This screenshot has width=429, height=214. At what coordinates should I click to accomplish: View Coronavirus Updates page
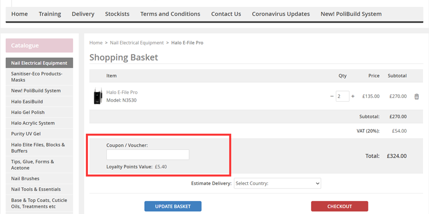coord(281,14)
